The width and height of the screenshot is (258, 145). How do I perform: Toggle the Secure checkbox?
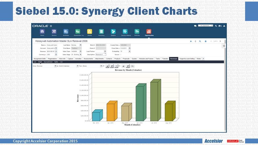[x=121, y=55]
